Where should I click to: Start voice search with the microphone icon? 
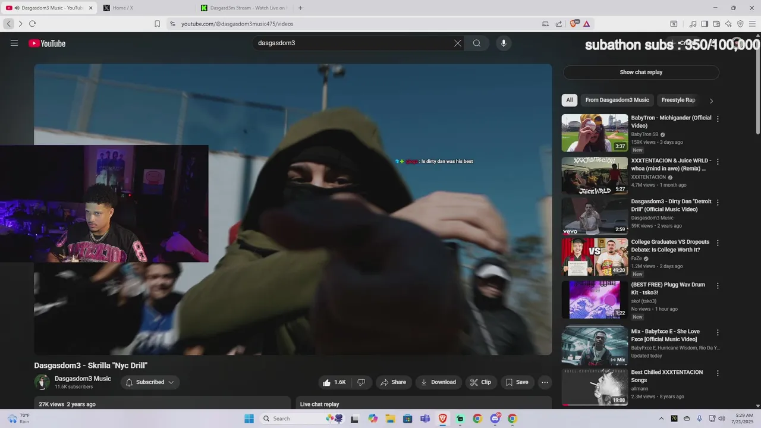504,43
